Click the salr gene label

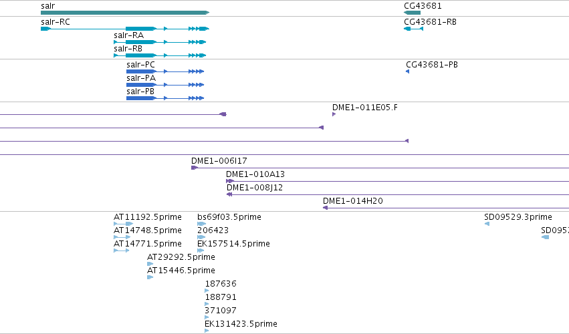[x=48, y=6]
